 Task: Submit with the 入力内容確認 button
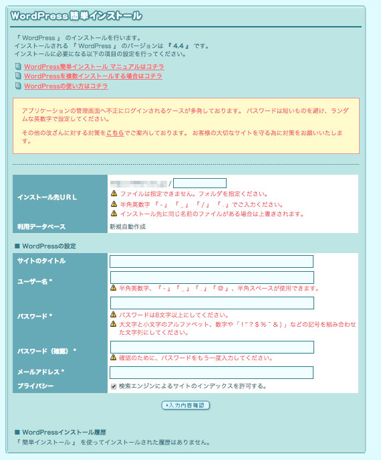(x=186, y=406)
